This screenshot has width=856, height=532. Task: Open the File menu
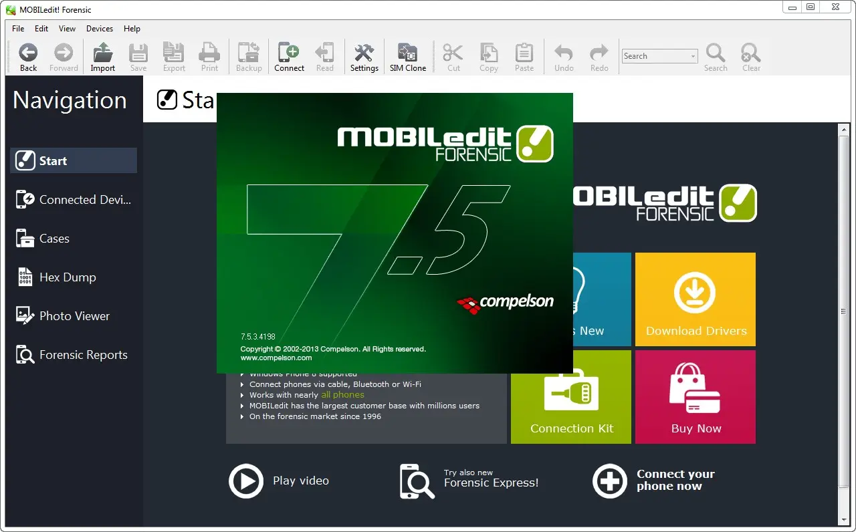[18, 29]
